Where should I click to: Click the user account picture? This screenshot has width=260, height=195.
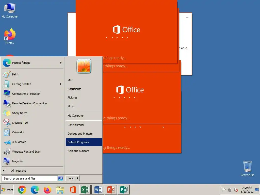[x=84, y=66]
